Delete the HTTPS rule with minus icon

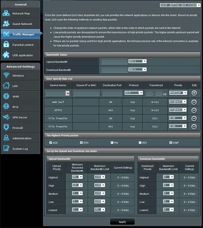(194, 110)
